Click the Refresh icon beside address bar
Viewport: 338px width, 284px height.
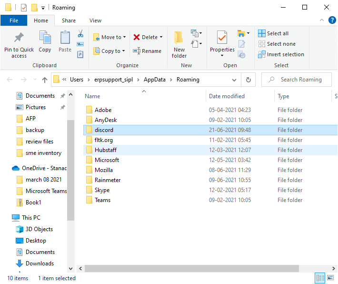tap(249, 80)
